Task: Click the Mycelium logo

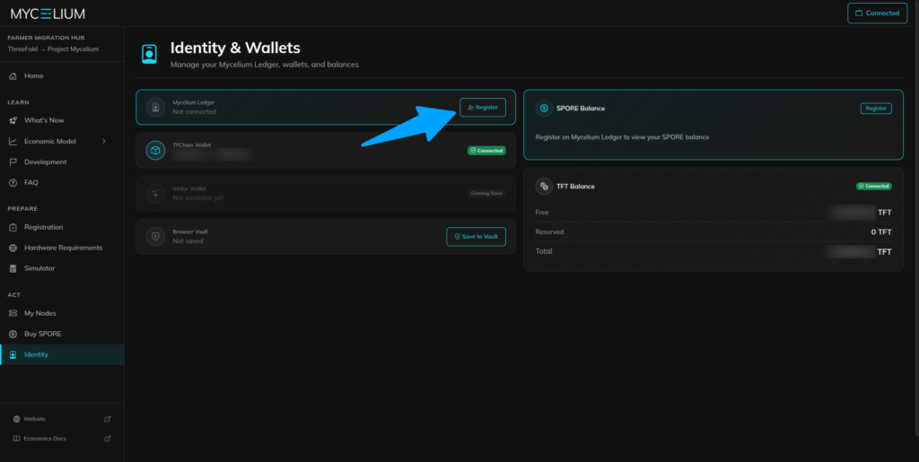Action: pos(48,13)
